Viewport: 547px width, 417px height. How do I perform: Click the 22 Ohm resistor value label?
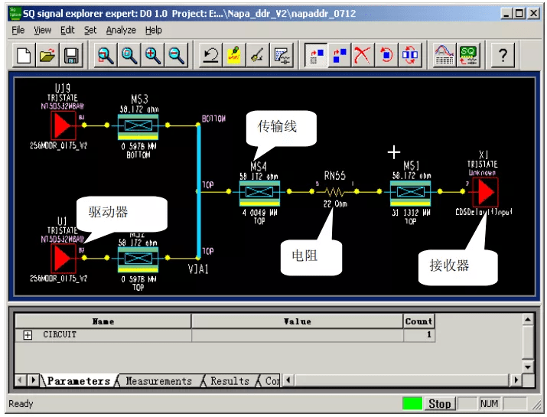(x=335, y=204)
